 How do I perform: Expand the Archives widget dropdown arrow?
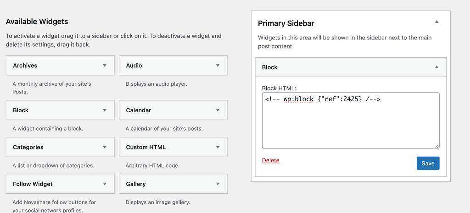(105, 66)
